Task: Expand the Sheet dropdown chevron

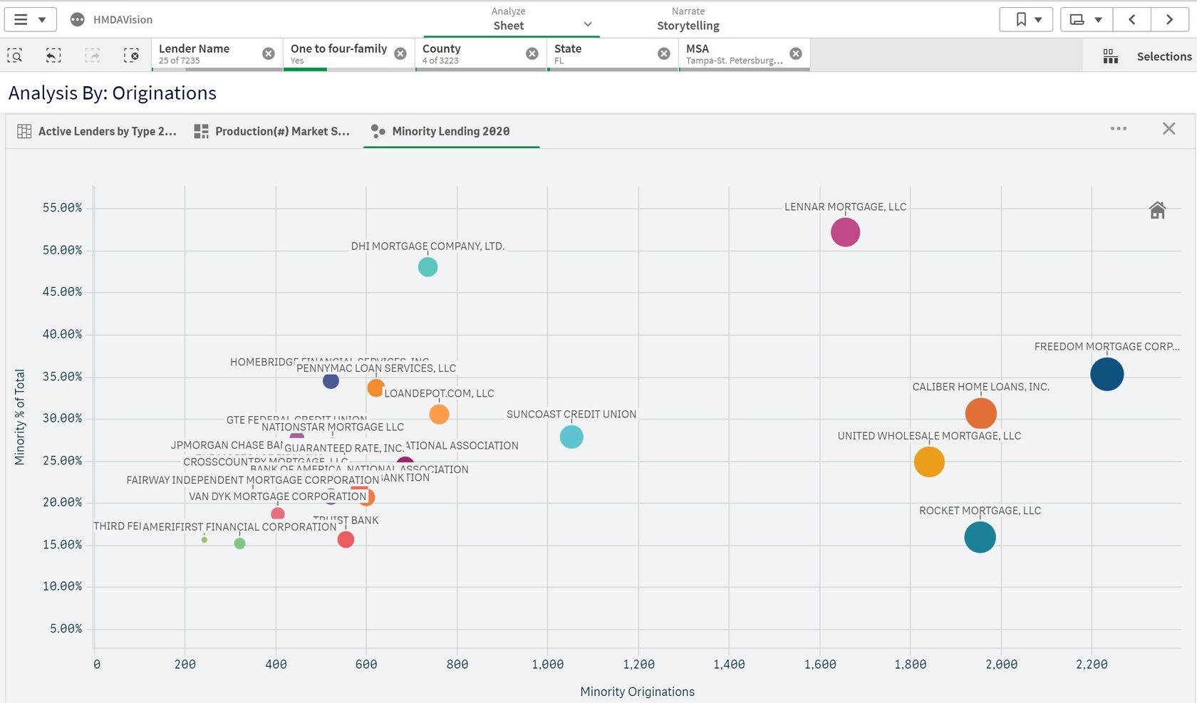Action: 588,24
